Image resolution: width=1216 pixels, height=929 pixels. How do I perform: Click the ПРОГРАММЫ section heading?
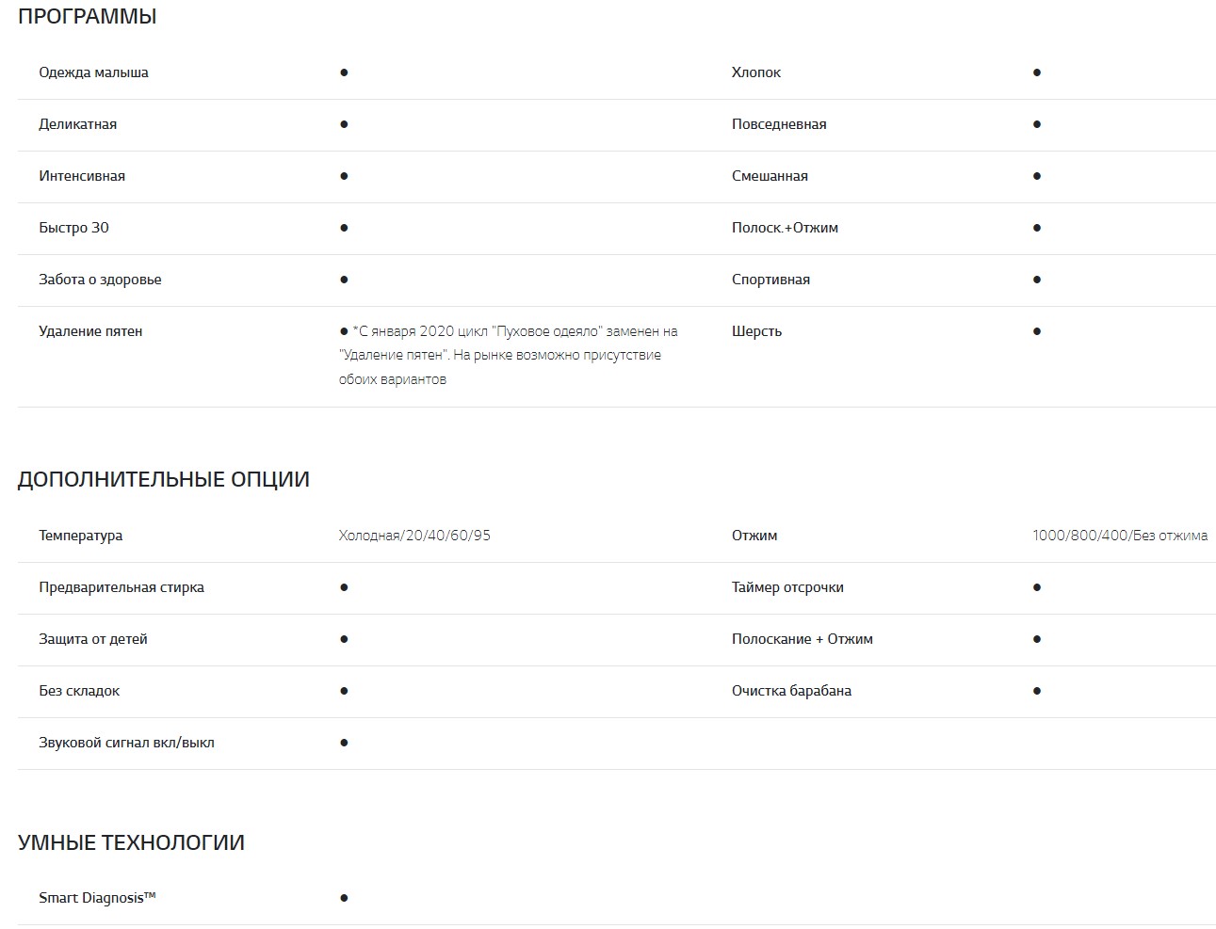pos(87,17)
